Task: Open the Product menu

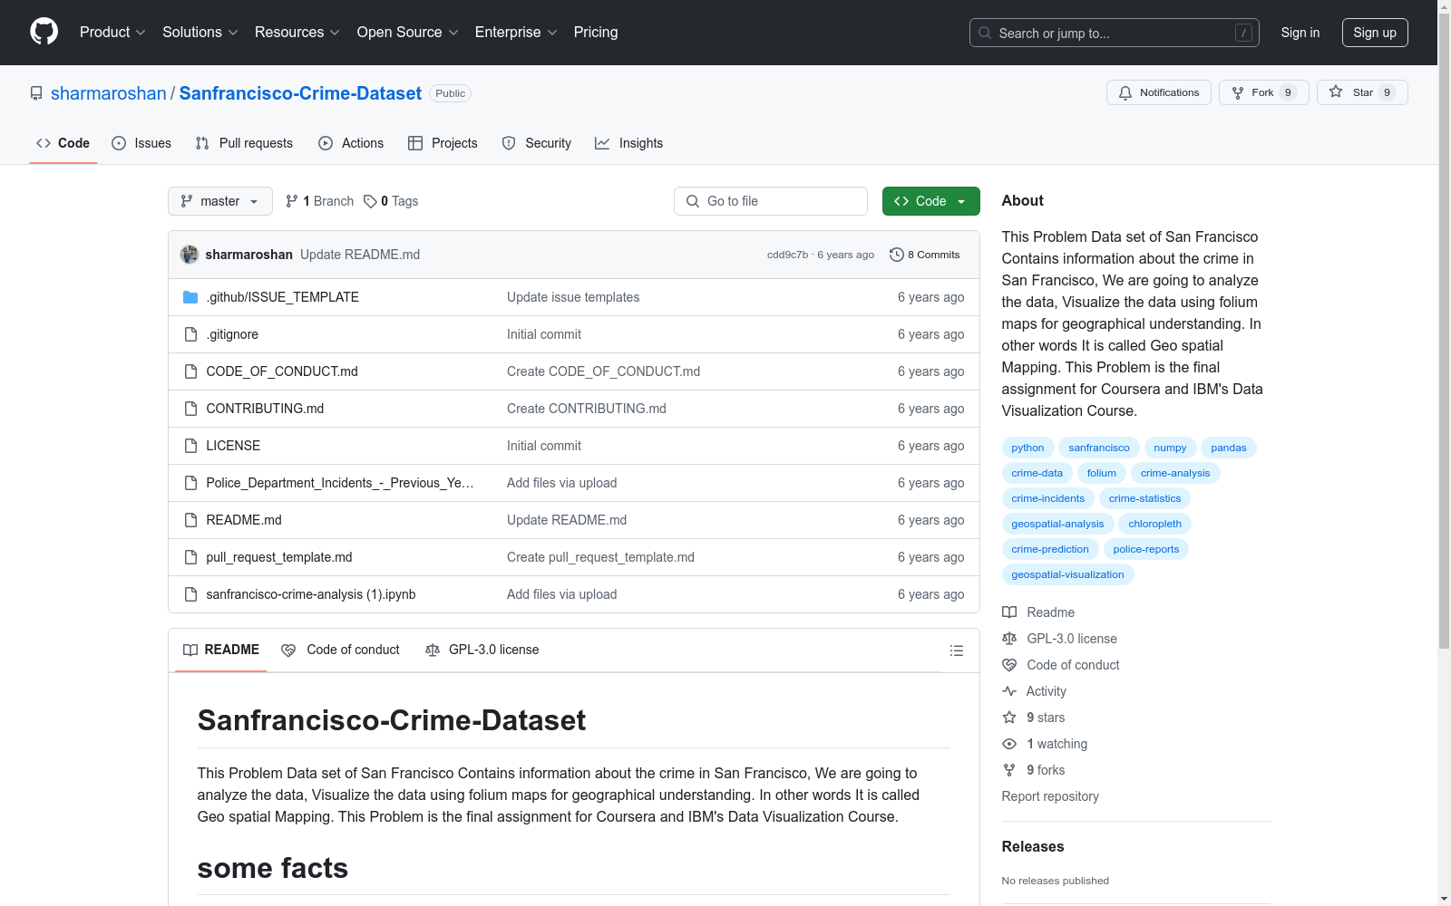Action: click(112, 32)
